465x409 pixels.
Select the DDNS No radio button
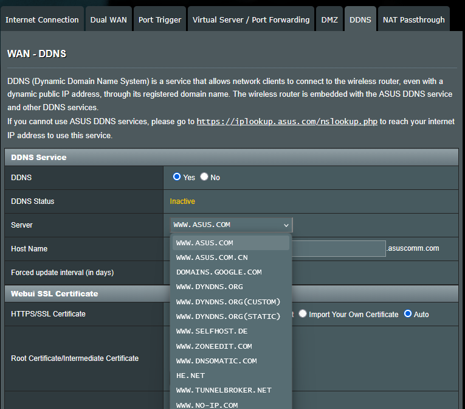(x=204, y=177)
